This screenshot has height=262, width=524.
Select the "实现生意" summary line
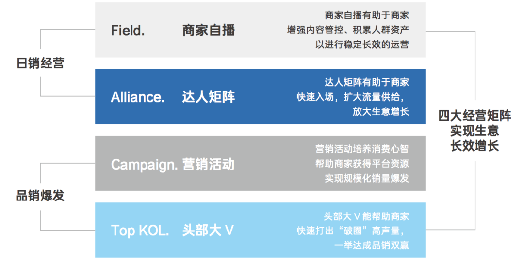click(x=475, y=131)
